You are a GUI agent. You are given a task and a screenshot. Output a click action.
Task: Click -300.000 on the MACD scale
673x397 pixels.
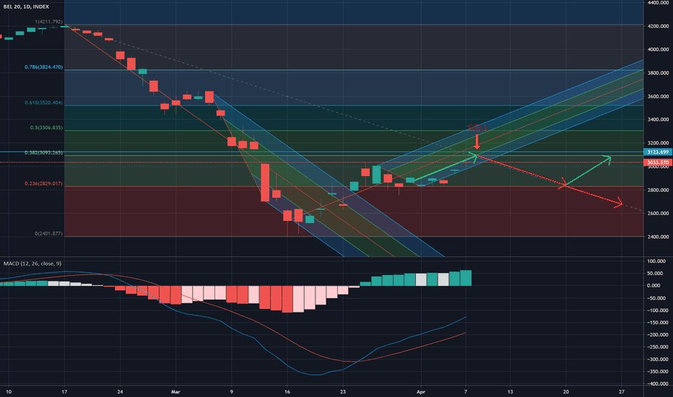pos(656,359)
